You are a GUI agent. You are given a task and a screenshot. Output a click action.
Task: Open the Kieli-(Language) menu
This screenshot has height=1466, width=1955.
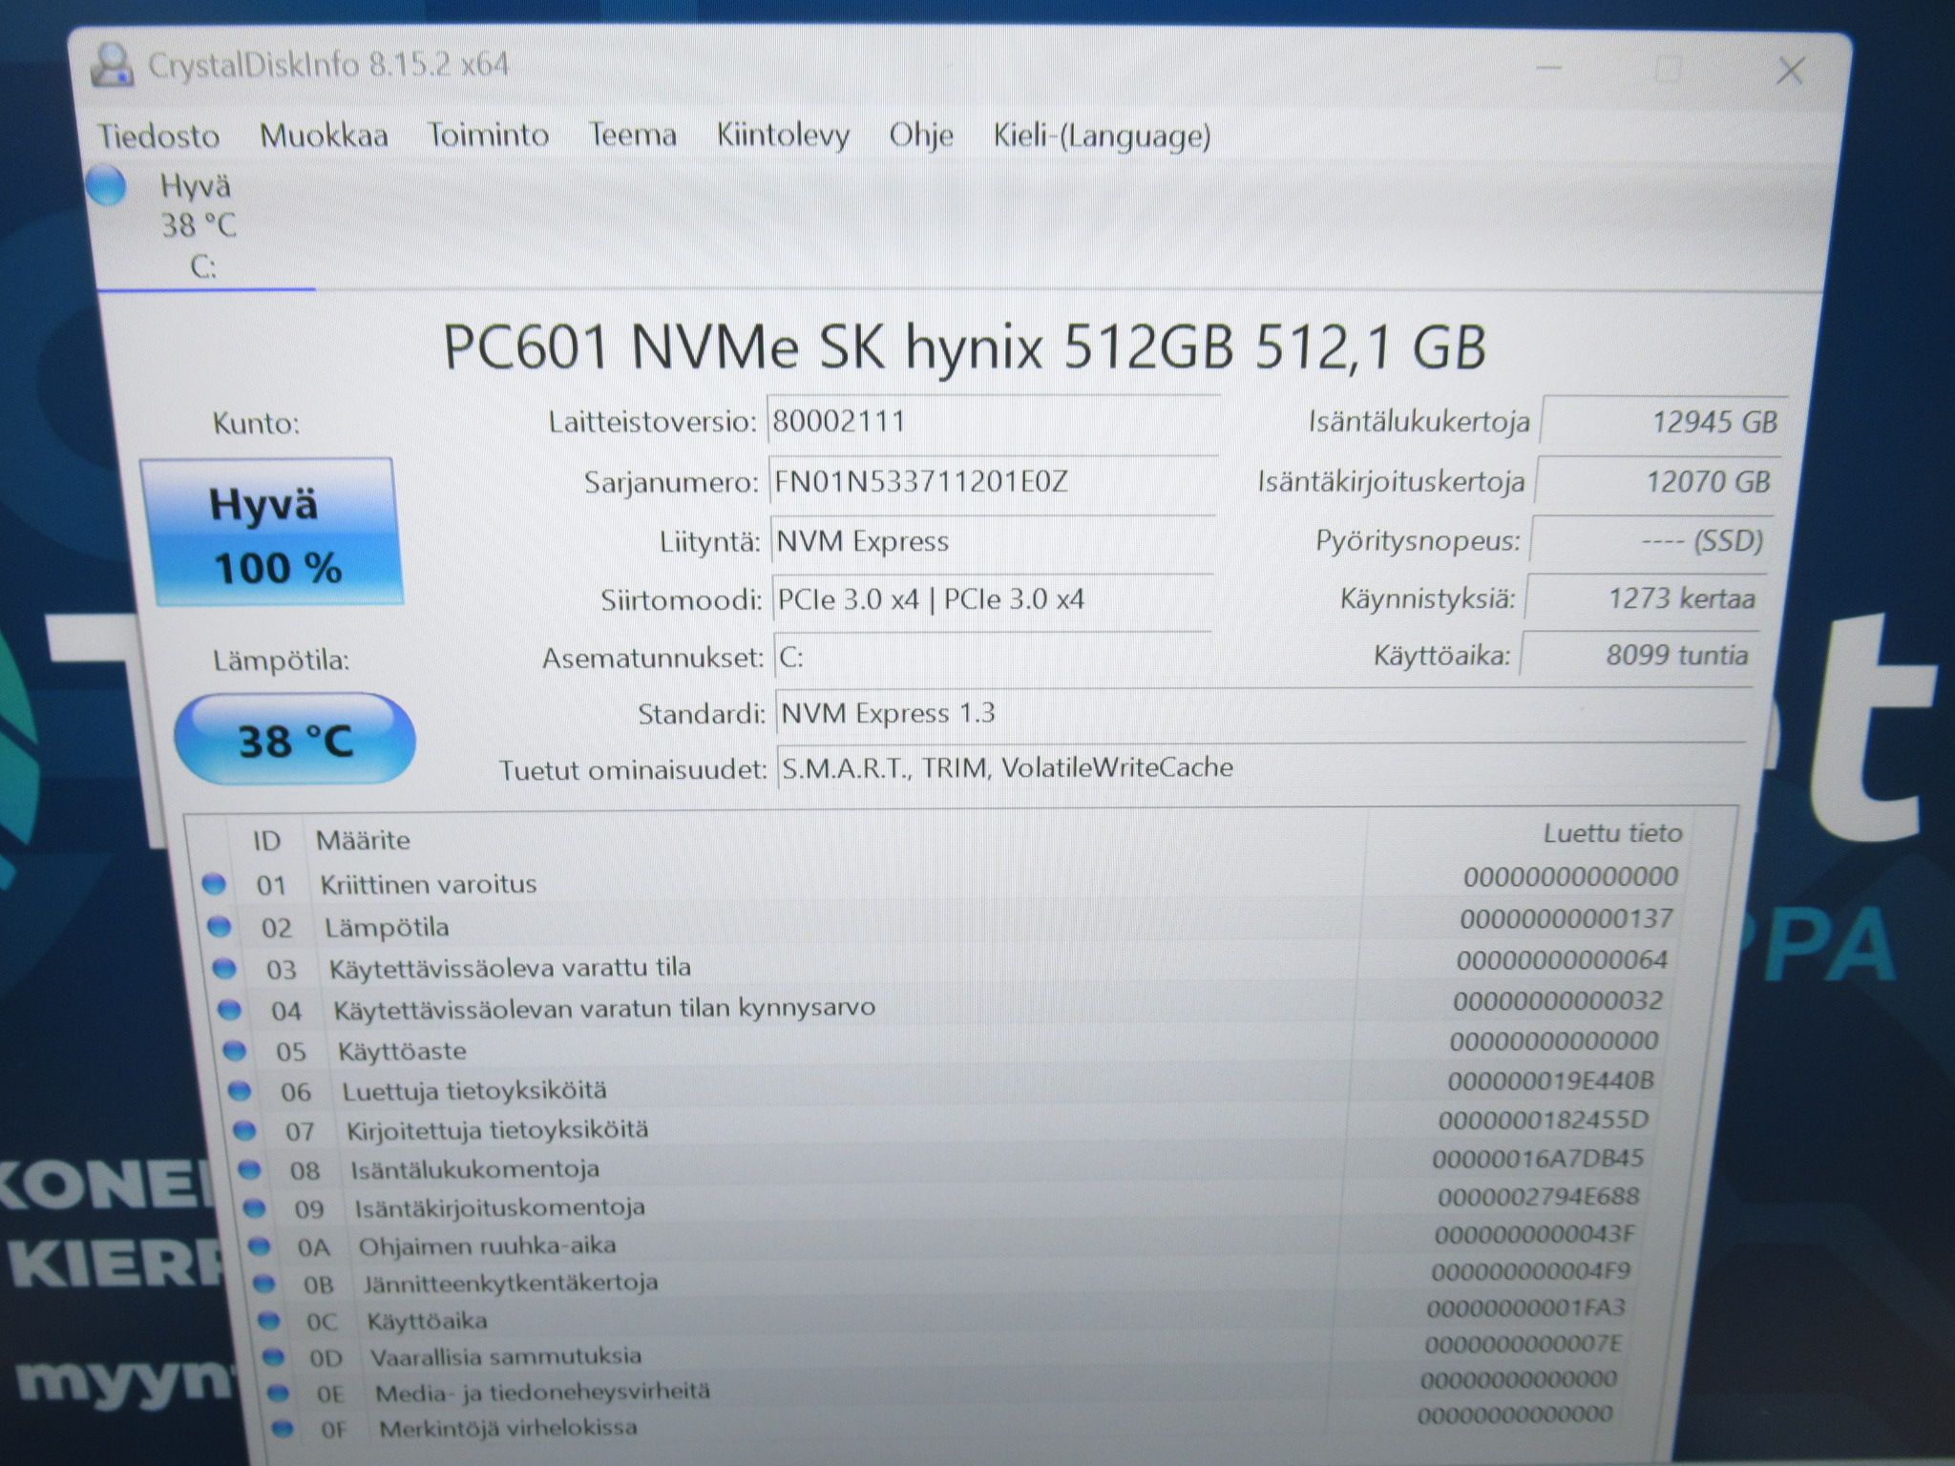(x=1102, y=136)
